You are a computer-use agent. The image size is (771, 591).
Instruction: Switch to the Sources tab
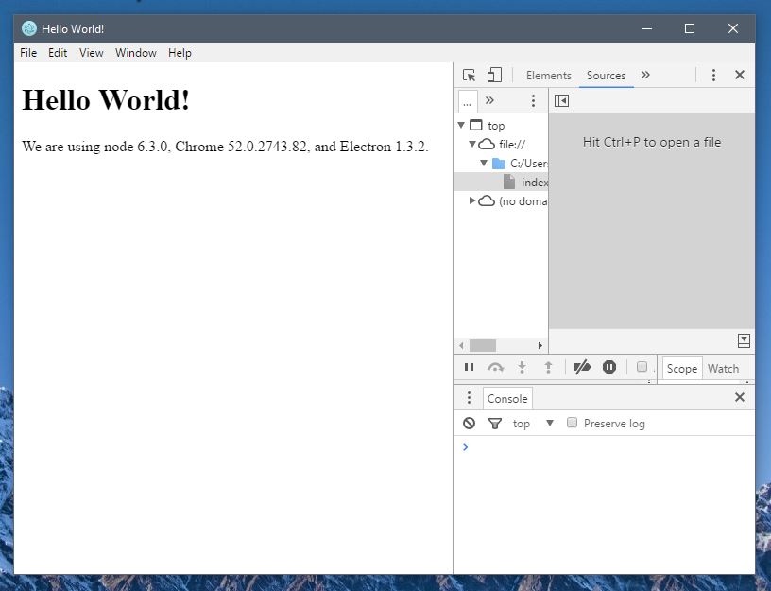point(606,76)
